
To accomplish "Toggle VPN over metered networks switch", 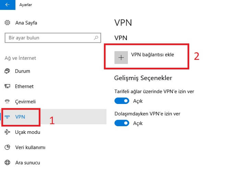I will point(122,101).
